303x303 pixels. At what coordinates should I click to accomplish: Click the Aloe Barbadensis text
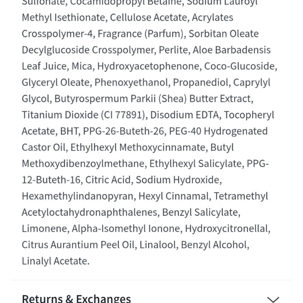tap(231, 50)
